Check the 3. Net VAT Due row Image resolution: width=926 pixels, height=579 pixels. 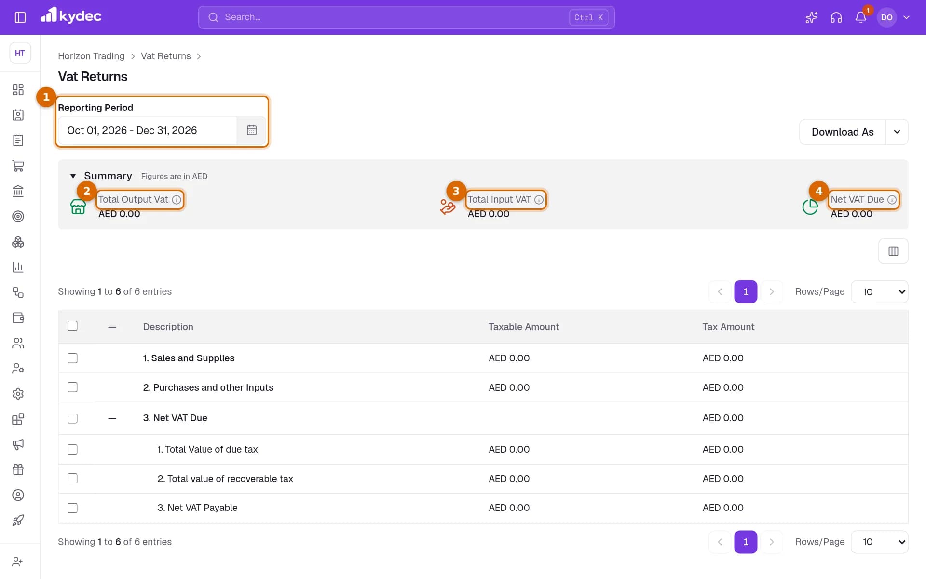pyautogui.click(x=72, y=418)
